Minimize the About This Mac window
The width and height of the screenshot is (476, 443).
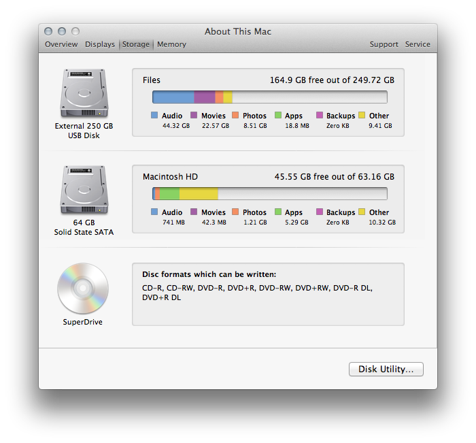click(x=62, y=31)
